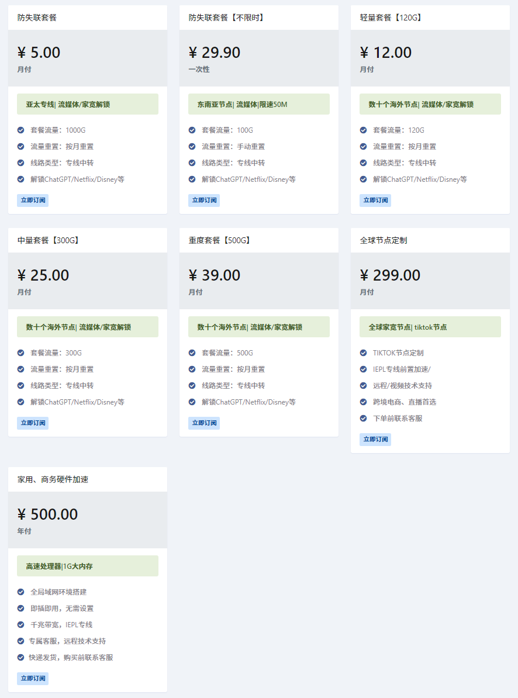Select the 东南亚节点| 流媒体|限速50M label
The height and width of the screenshot is (698, 518).
click(259, 104)
